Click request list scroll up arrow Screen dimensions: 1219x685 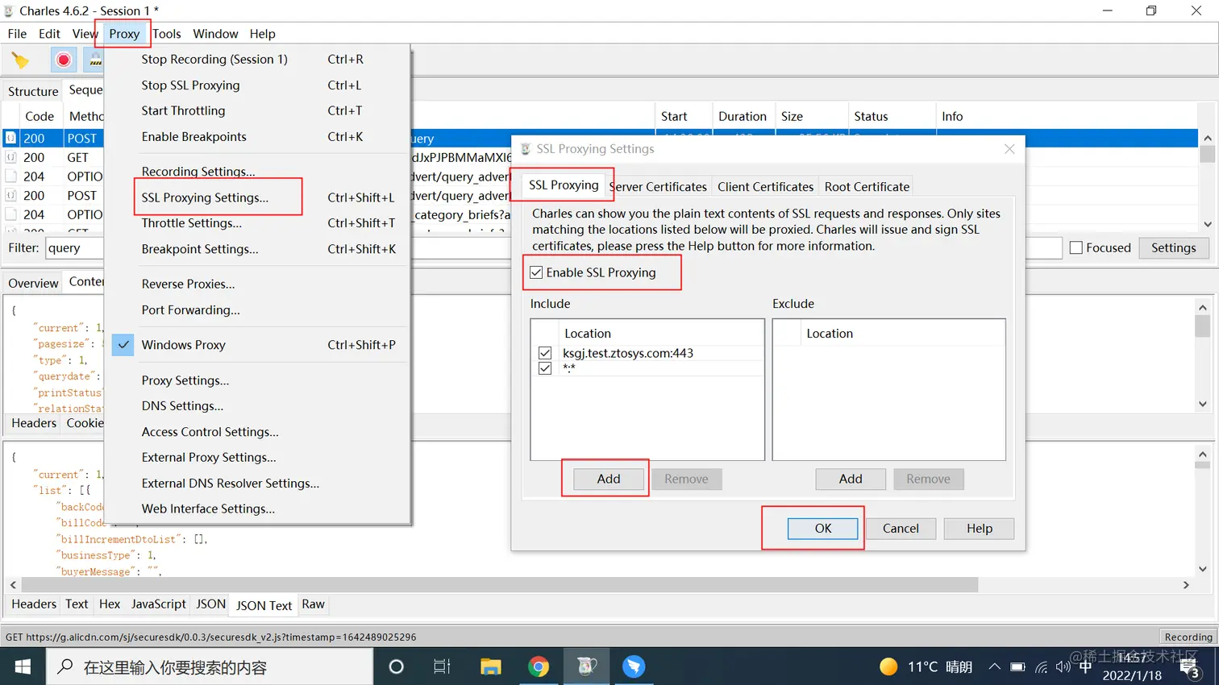1207,139
